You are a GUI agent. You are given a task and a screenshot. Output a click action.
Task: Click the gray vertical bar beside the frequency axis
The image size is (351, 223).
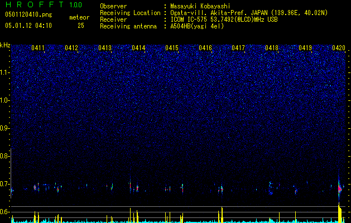pyautogui.click(x=11, y=173)
